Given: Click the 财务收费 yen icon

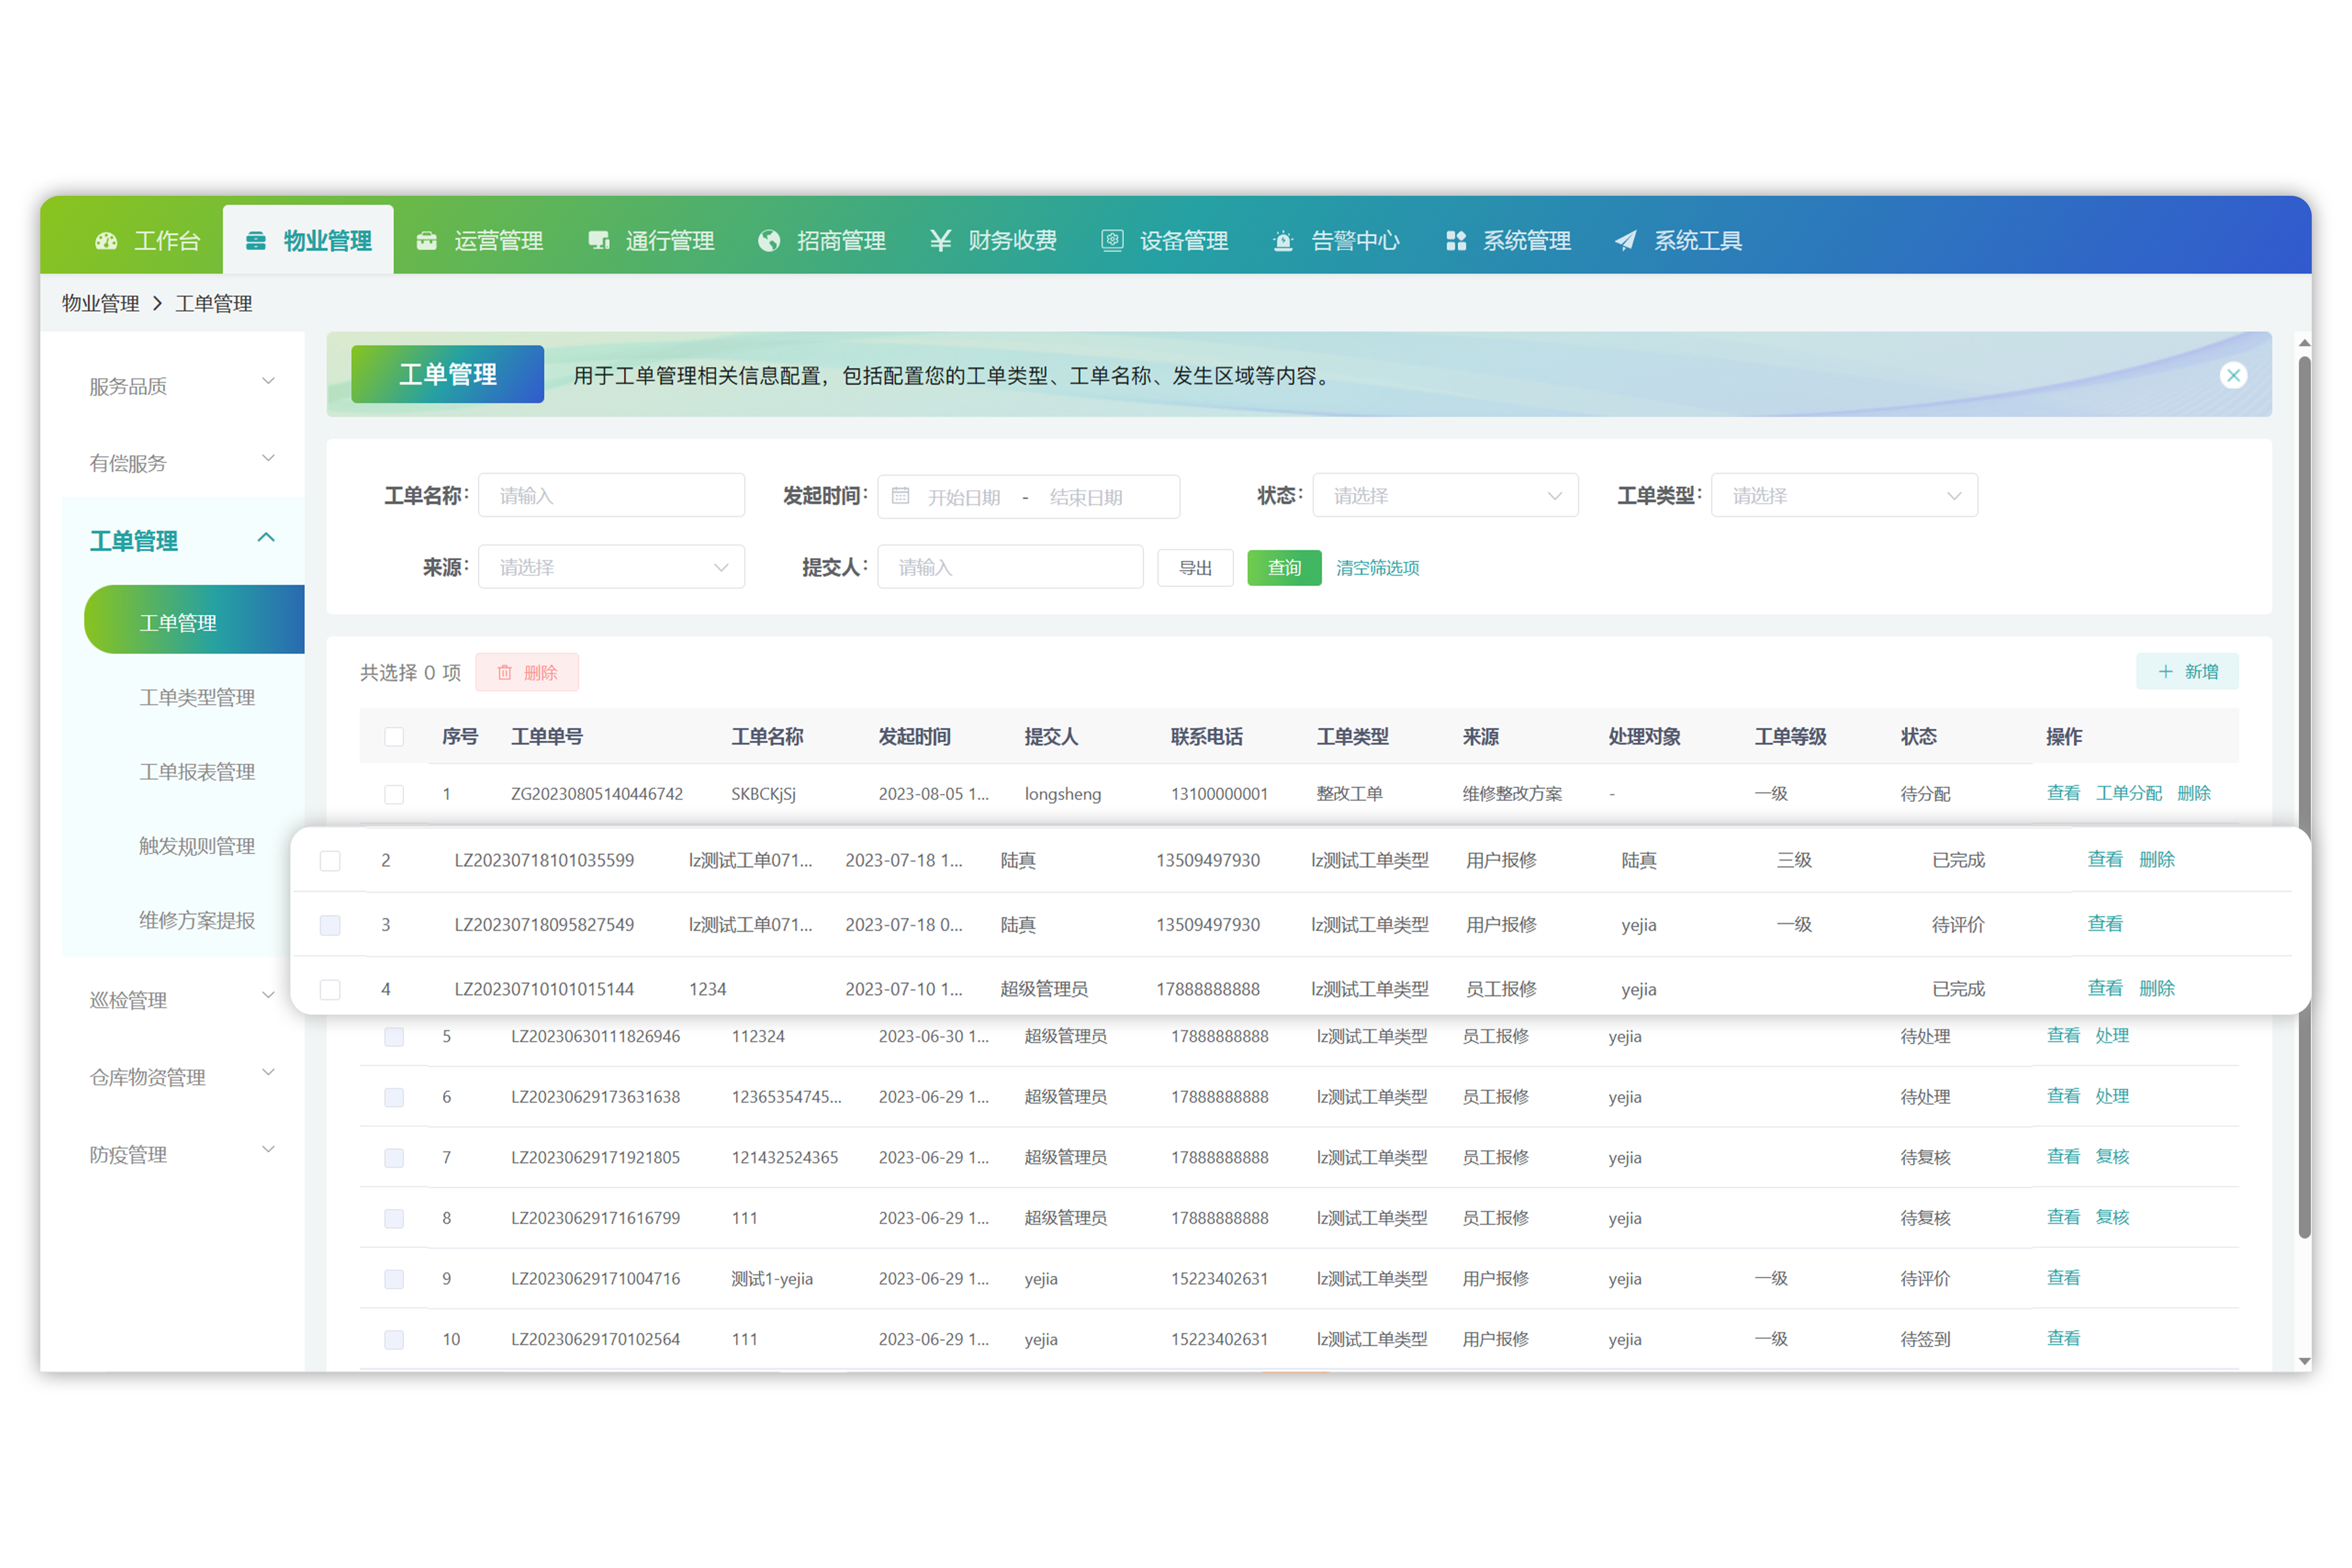Looking at the screenshot, I should pyautogui.click(x=940, y=241).
